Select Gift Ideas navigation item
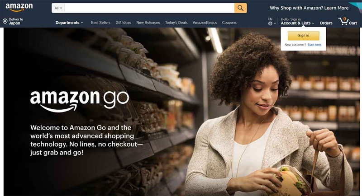Screen dimensions: 362x196 tap(123, 23)
